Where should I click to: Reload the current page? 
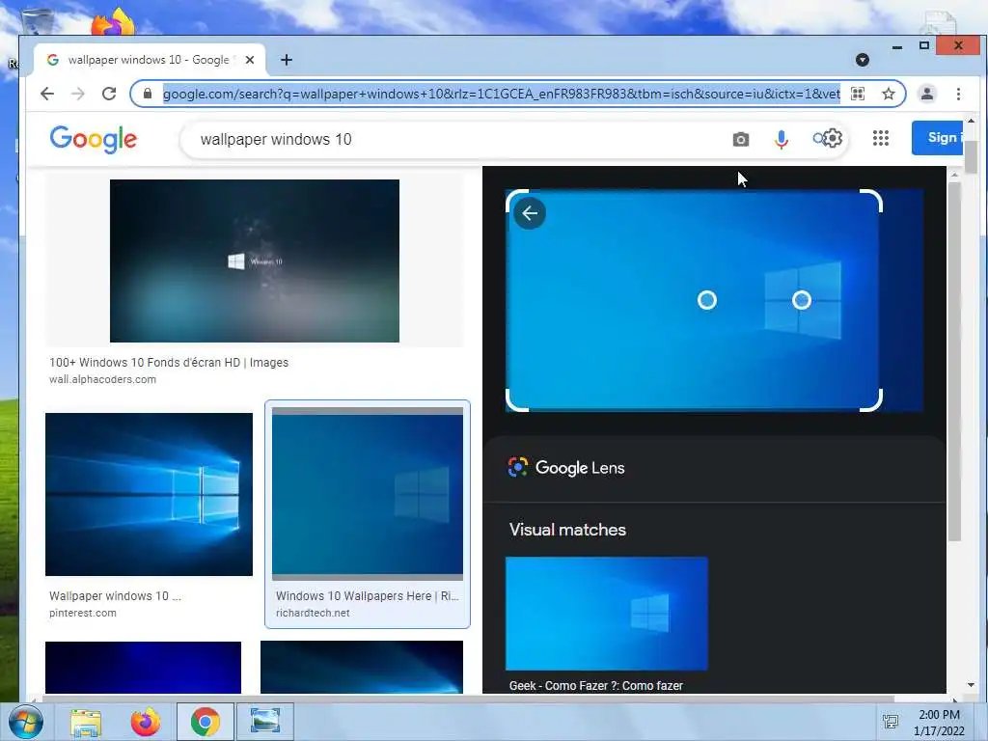tap(109, 94)
